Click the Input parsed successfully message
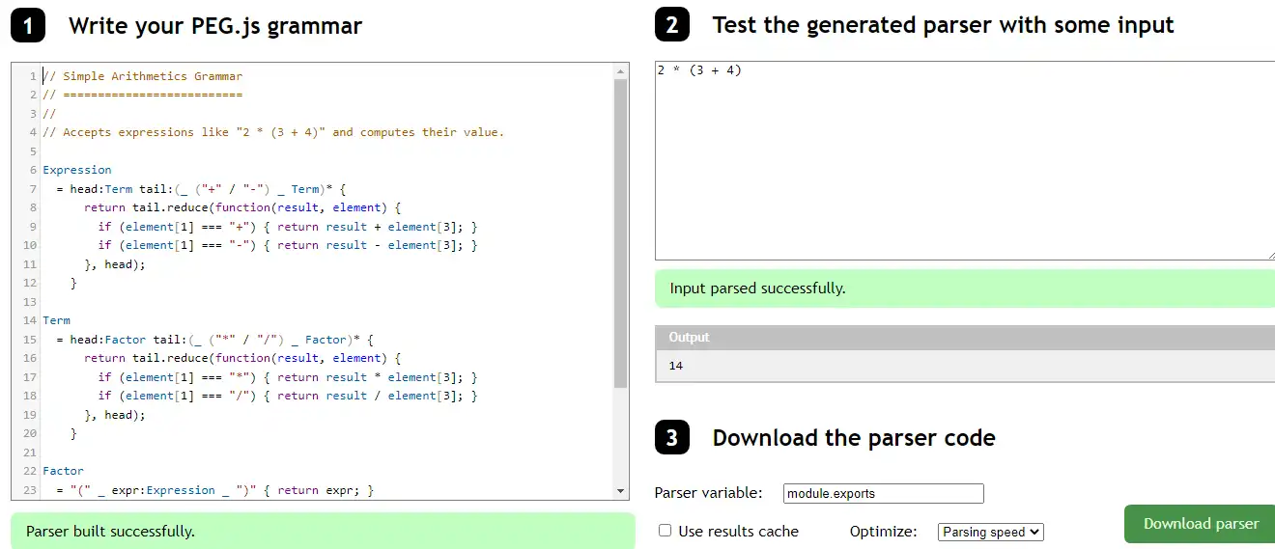This screenshot has height=549, width=1275. 757,288
